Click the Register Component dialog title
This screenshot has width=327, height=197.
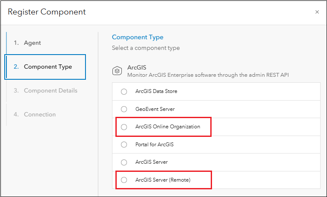pyautogui.click(x=47, y=12)
